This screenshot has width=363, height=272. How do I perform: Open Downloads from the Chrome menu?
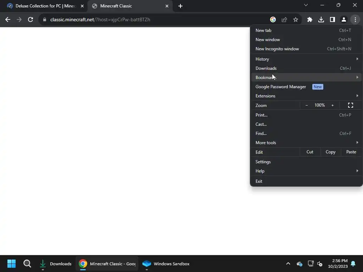(x=306, y=68)
